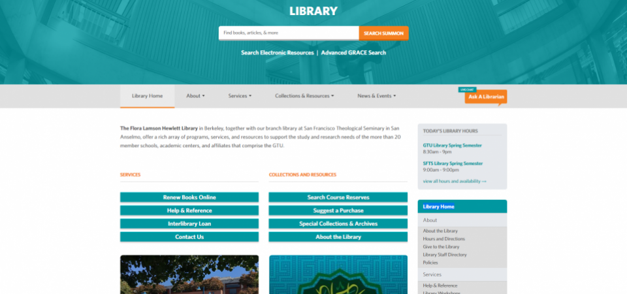The width and height of the screenshot is (627, 294).
Task: Expand the About dropdown menu
Action: point(195,96)
